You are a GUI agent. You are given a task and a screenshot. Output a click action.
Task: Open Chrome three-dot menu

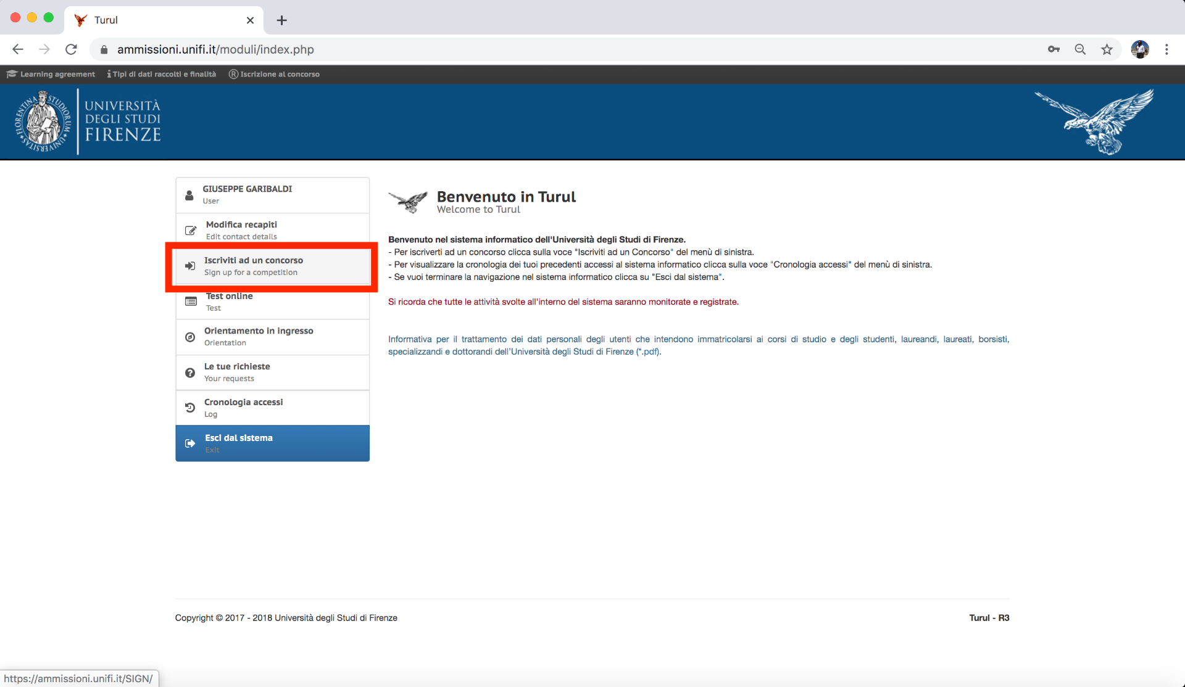[1166, 49]
